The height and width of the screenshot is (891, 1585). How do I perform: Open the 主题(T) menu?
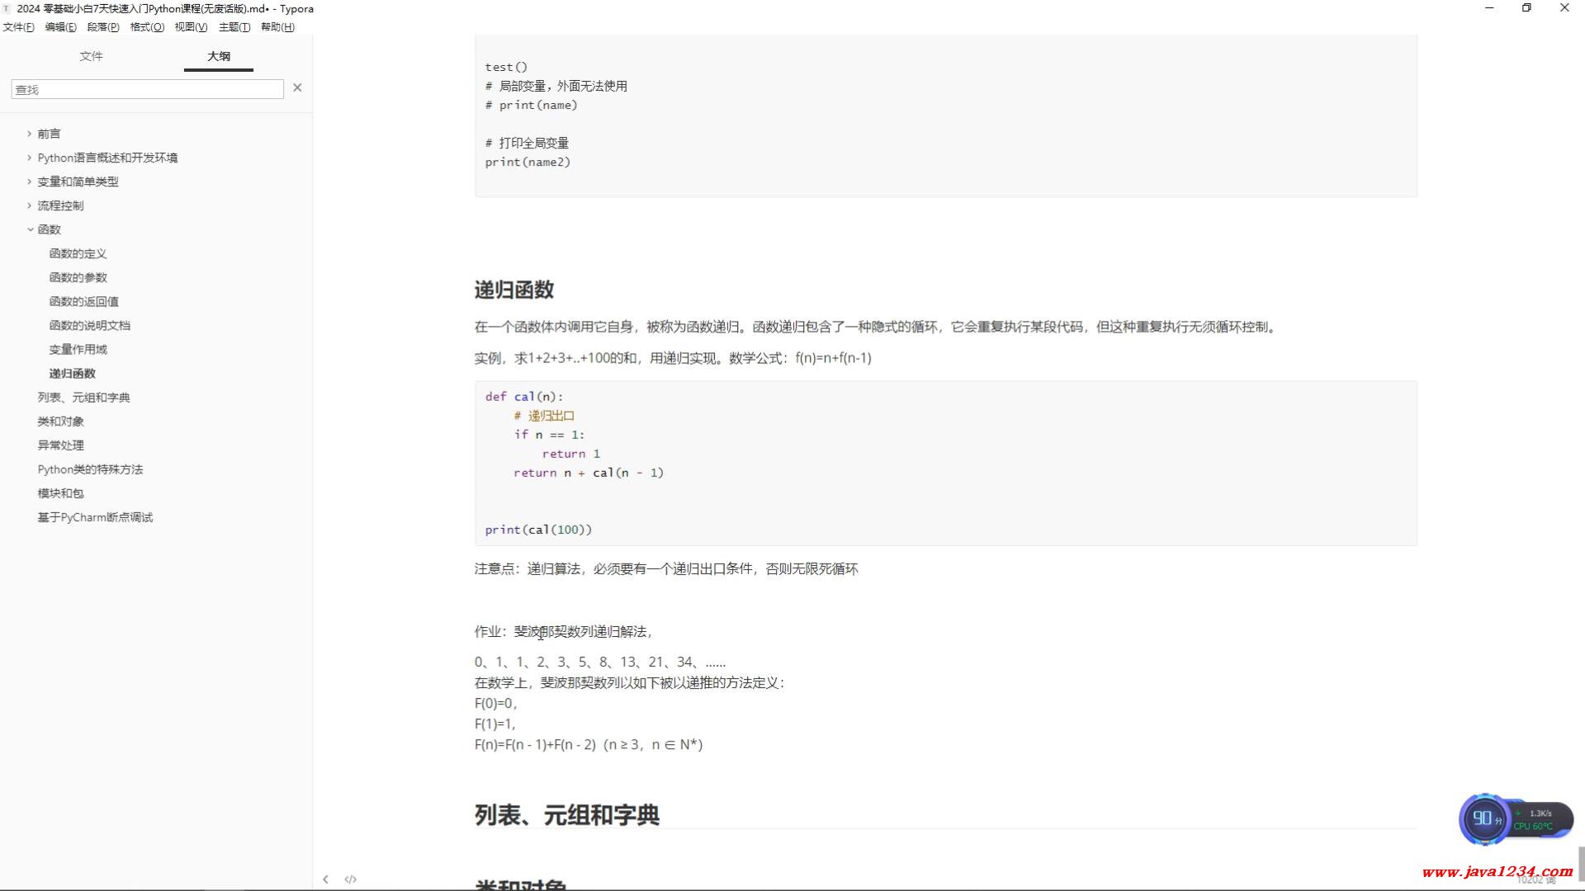(x=234, y=27)
